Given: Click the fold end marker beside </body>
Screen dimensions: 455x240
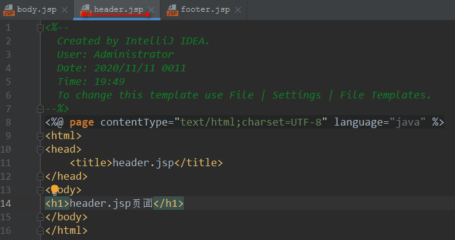Looking at the screenshot, I should pyautogui.click(x=41, y=217).
